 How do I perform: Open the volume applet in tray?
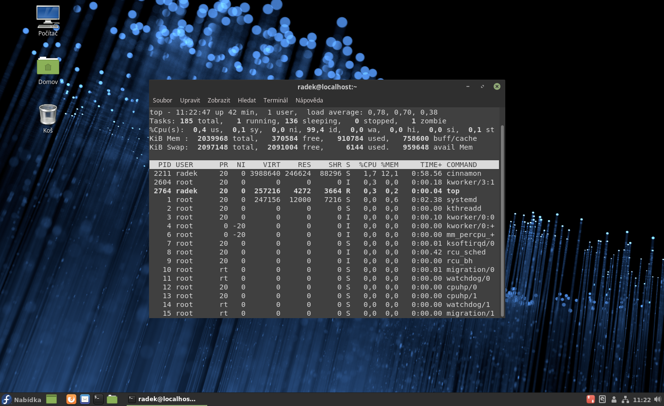[x=657, y=400]
